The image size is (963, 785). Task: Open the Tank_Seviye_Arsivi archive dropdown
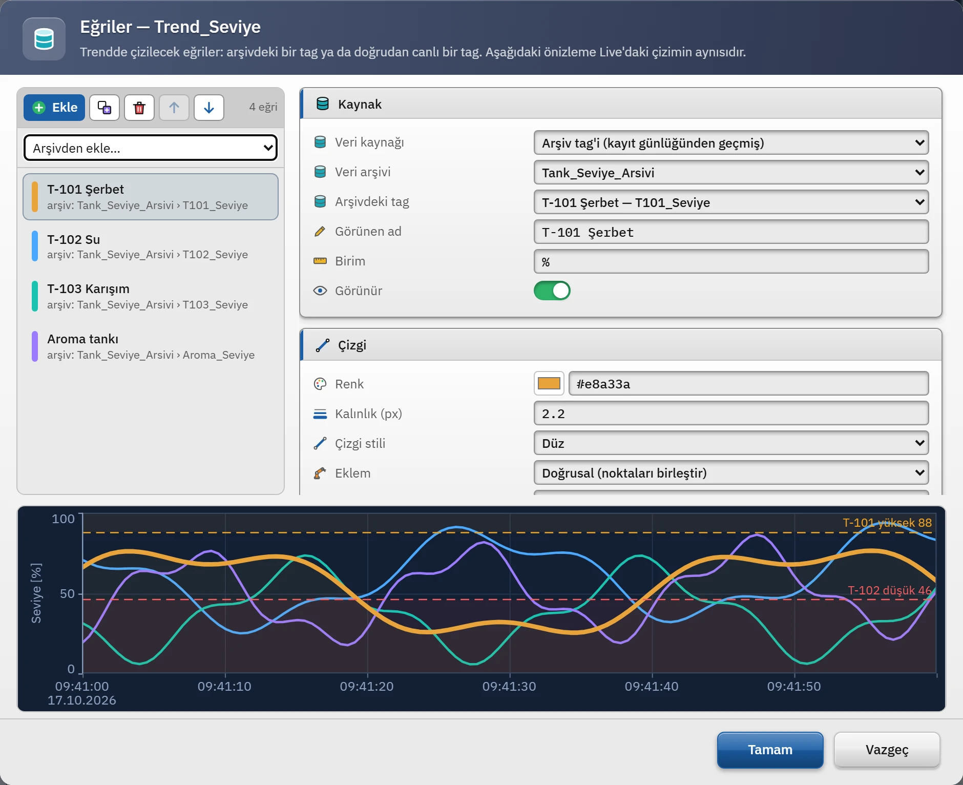pos(731,172)
